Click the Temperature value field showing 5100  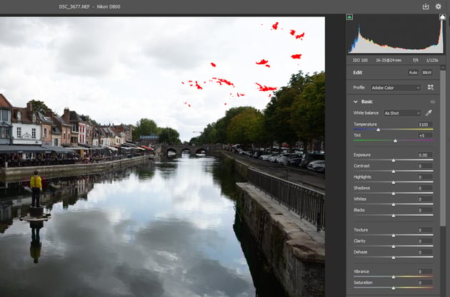425,124
